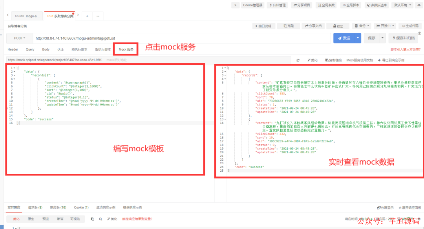
Task: Click 分享文档 share document button
Action: coord(313,26)
